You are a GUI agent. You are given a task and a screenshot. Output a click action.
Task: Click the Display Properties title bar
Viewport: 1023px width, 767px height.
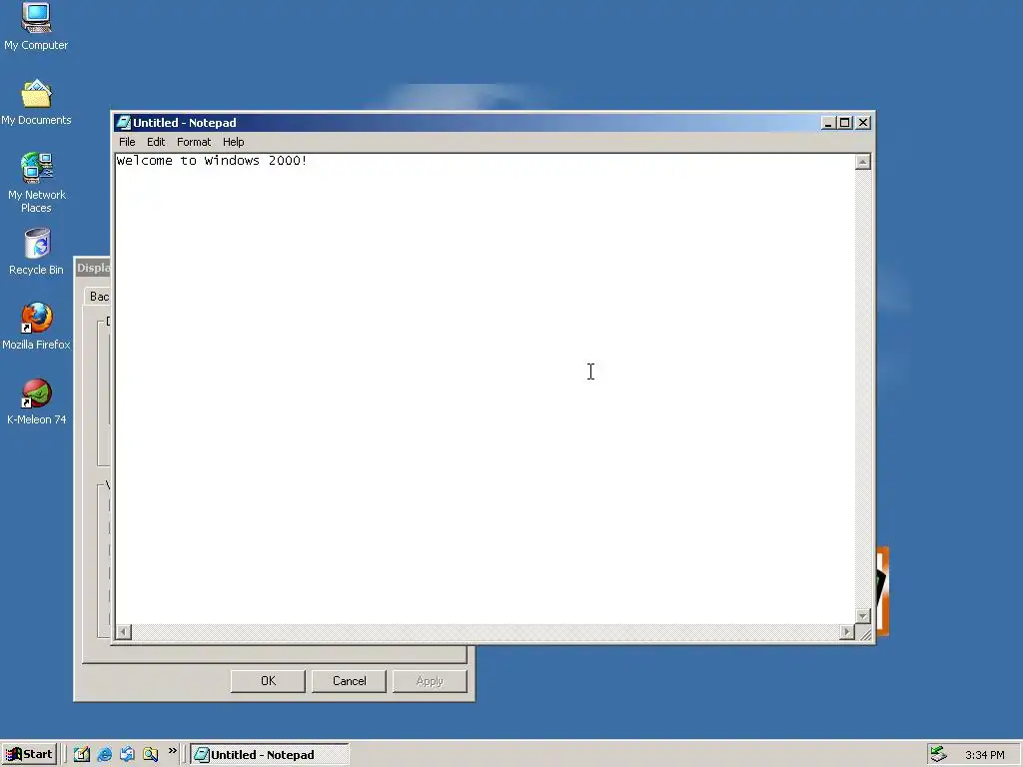pyautogui.click(x=93, y=268)
